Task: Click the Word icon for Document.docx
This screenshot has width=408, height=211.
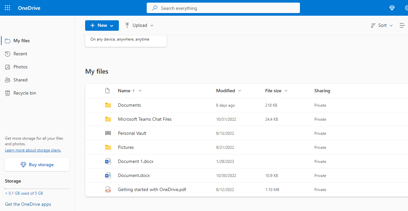Action: tap(108, 175)
